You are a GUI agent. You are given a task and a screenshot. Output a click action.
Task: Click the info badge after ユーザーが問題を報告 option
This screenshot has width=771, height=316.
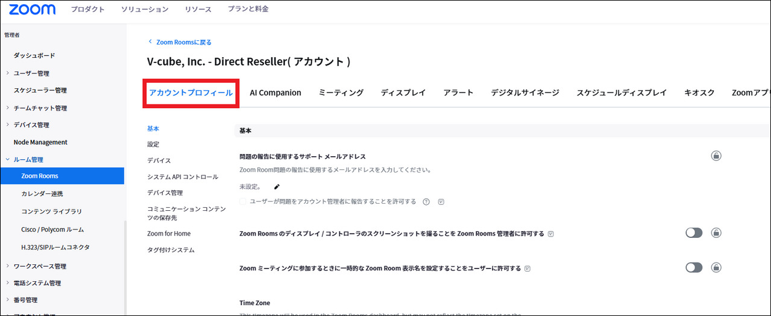(441, 202)
